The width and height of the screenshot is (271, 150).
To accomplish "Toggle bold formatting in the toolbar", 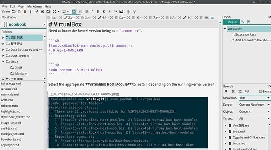I will [x=86, y=12].
